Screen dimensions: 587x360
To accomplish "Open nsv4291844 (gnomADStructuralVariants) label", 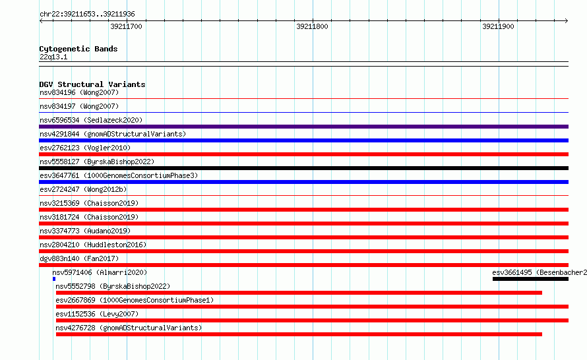I will (113, 134).
